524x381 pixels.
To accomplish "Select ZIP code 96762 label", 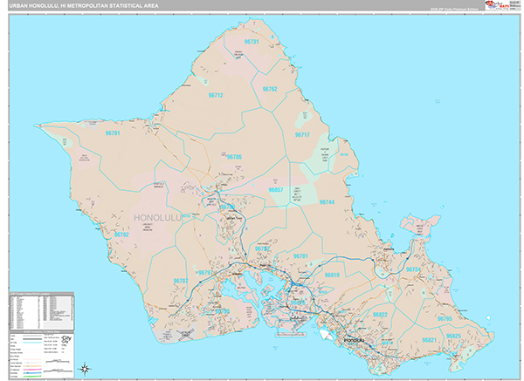I will [x=269, y=89].
